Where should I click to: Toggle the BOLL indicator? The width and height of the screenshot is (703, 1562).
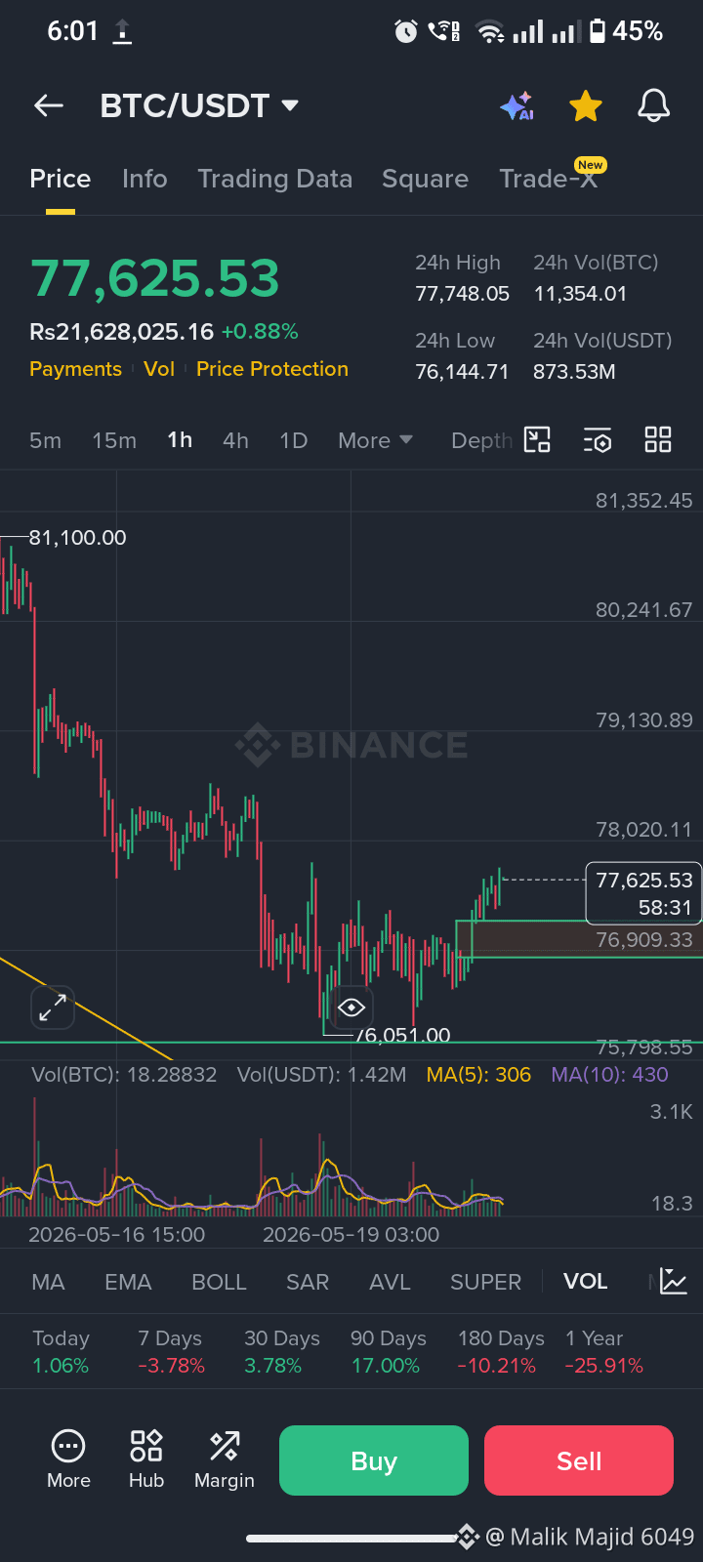(219, 1282)
